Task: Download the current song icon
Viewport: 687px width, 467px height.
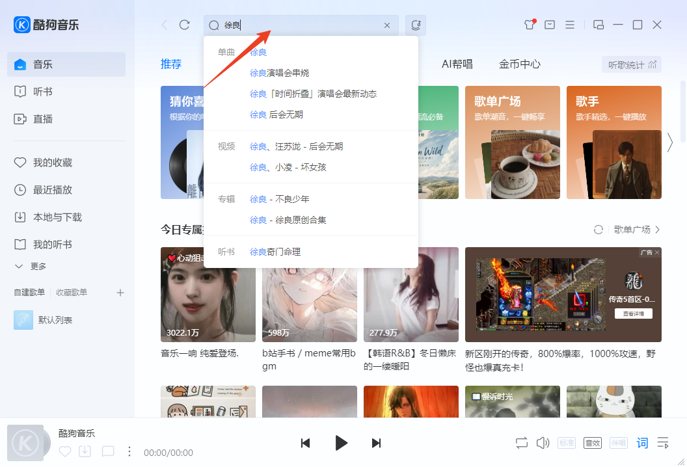Action: 85,451
